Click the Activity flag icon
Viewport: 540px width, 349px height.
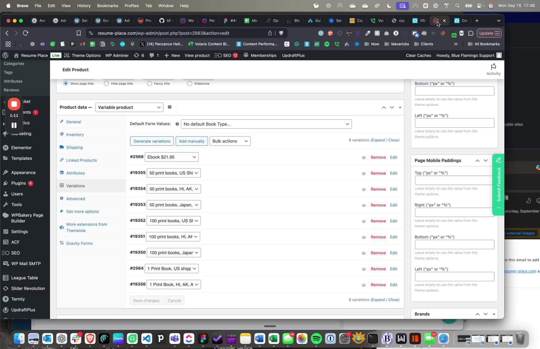[x=493, y=67]
